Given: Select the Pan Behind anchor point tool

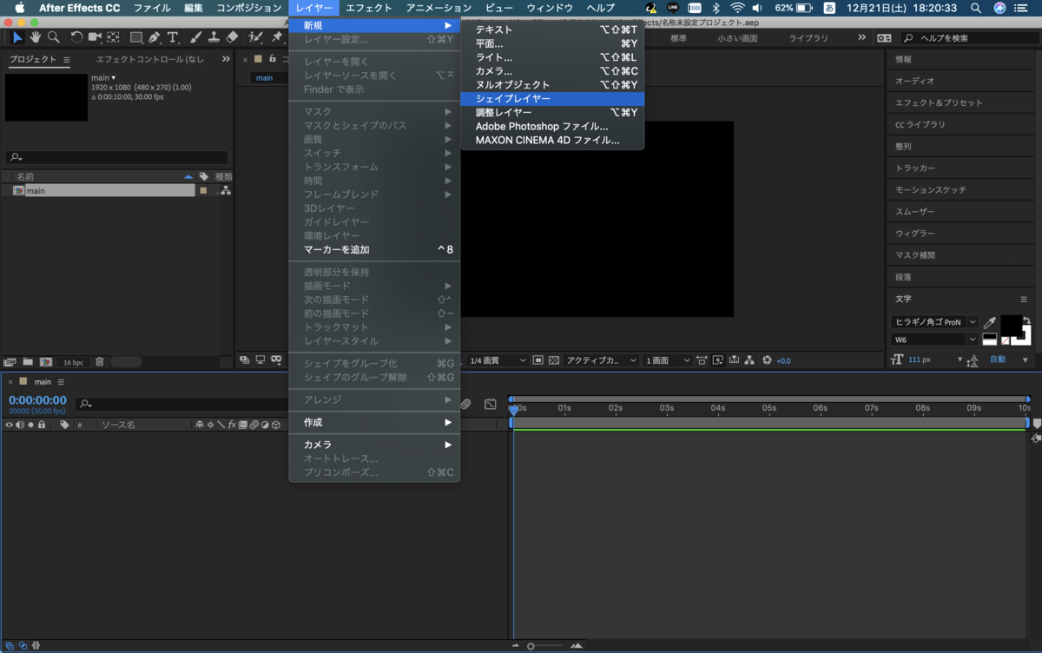Looking at the screenshot, I should tap(113, 37).
